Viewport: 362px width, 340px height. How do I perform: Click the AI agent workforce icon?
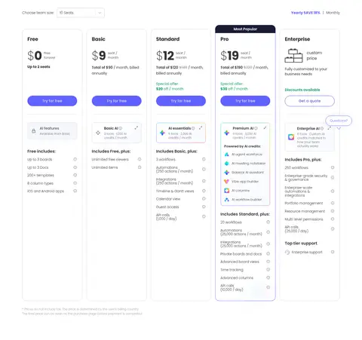pyautogui.click(x=226, y=155)
